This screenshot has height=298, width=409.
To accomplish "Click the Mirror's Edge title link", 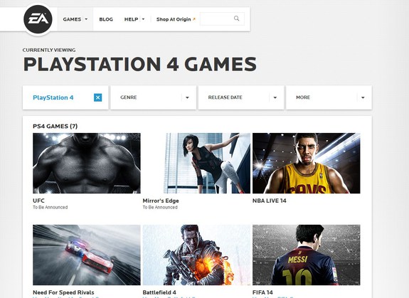I will pyautogui.click(x=161, y=201).
